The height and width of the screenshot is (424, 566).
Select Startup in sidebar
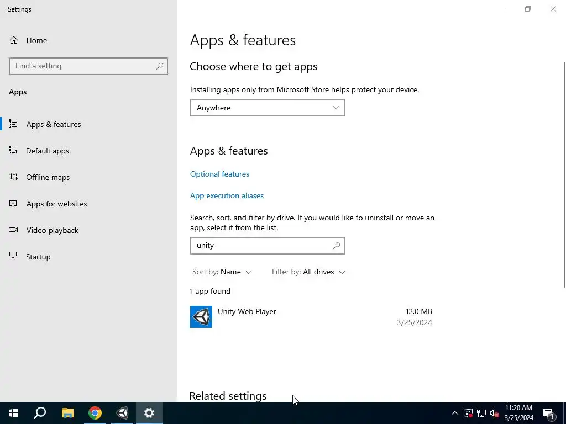(x=88, y=257)
